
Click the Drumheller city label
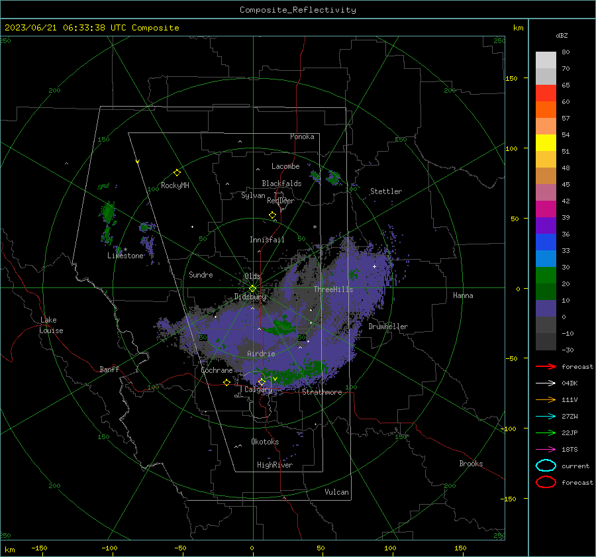coord(388,327)
